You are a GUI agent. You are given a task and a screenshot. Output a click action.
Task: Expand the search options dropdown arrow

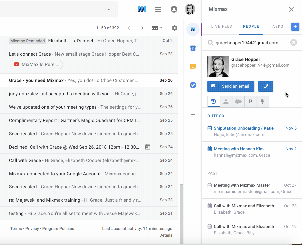tap(108, 9)
